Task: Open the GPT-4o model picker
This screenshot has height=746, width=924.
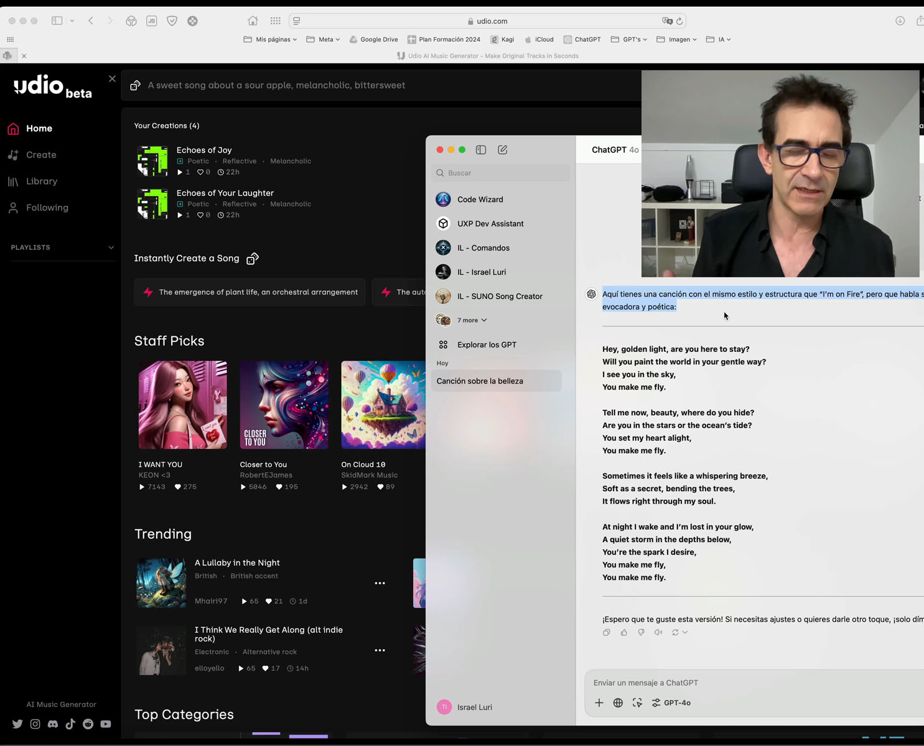Action: (671, 703)
